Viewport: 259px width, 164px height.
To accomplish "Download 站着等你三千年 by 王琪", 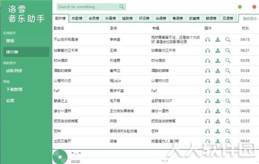I will (x=218, y=50).
